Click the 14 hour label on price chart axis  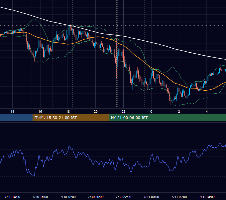[x=12, y=112]
